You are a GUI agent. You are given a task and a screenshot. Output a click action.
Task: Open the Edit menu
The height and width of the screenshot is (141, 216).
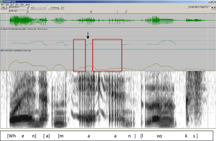coord(7,5)
